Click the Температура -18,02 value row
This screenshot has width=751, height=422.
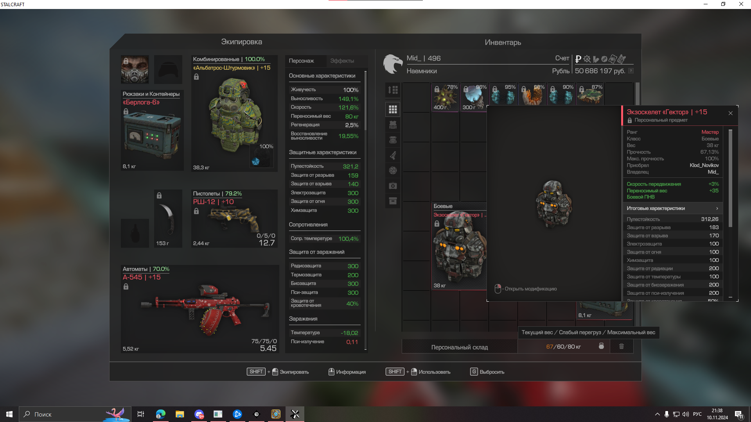(324, 333)
